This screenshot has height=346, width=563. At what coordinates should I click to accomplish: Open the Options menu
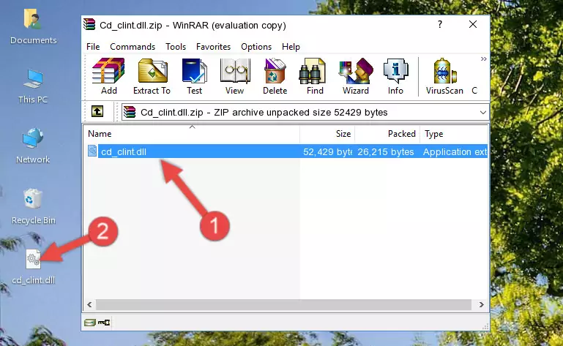pyautogui.click(x=256, y=47)
